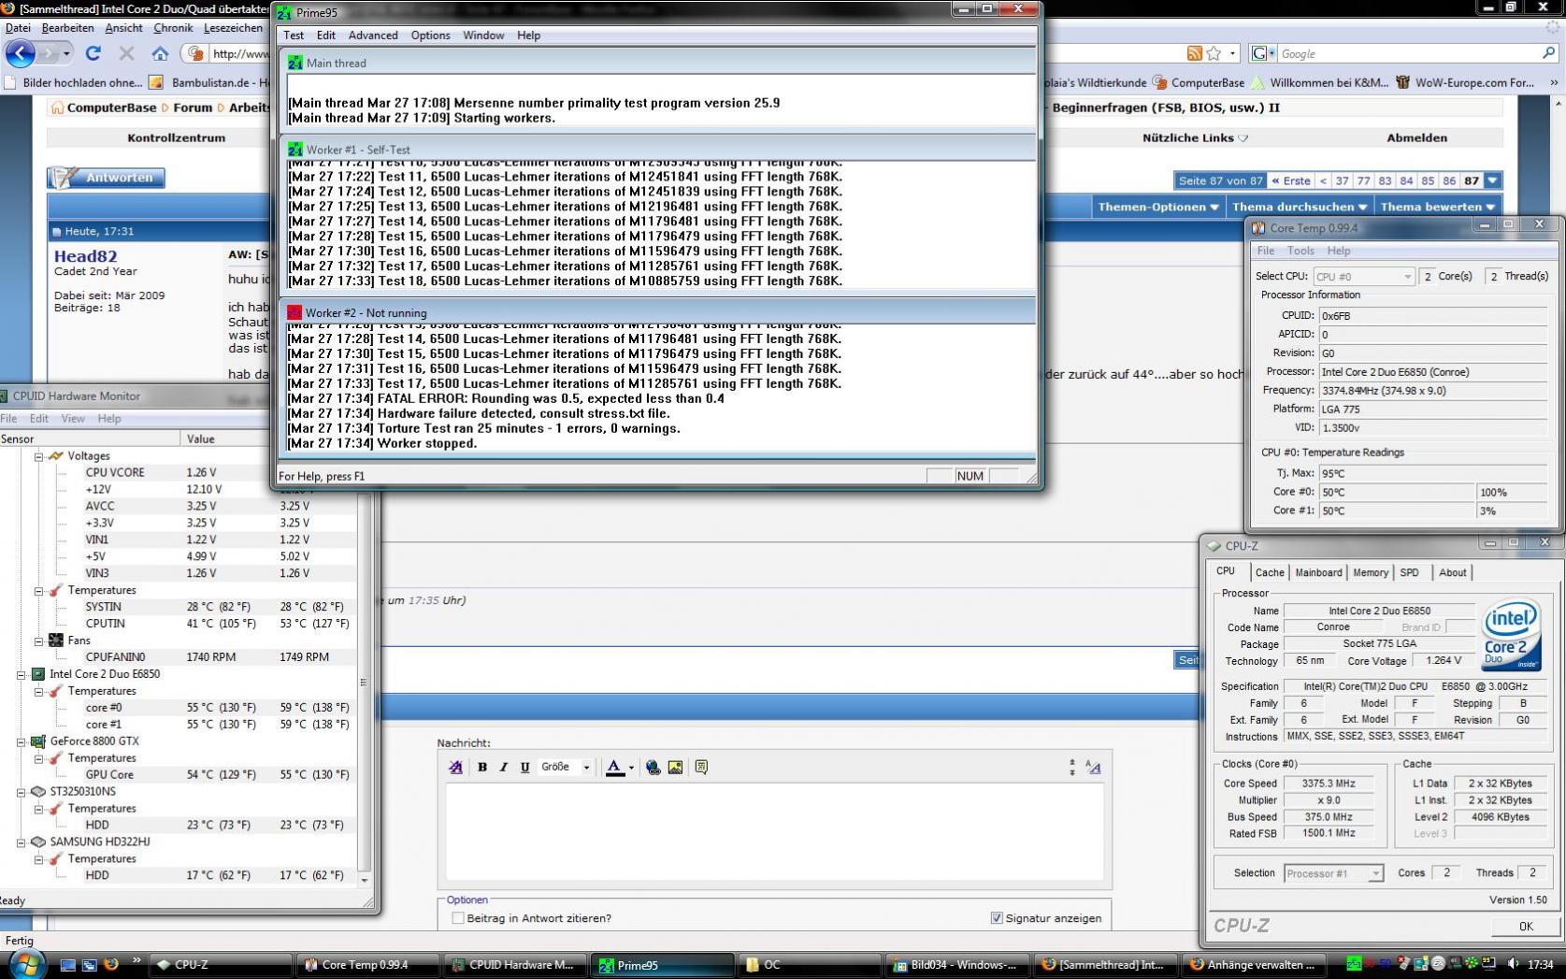Insert a hyperlink using the globe icon
Viewport: 1566px width, 979px height.
pos(653,767)
